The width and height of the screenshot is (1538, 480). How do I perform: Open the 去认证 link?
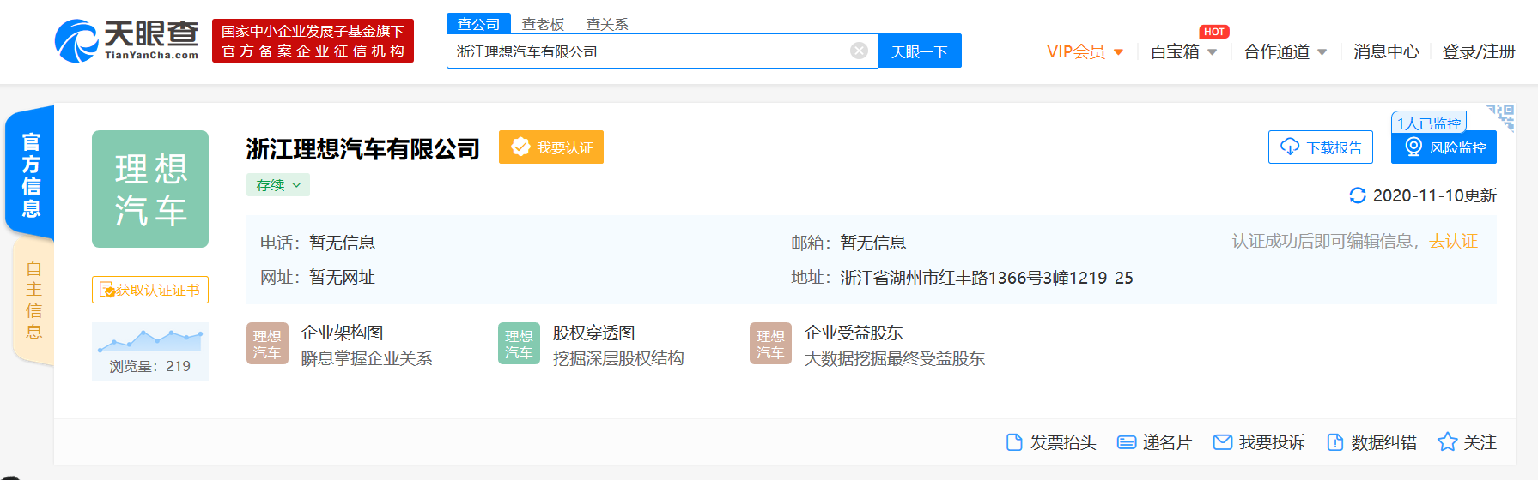coord(1453,241)
